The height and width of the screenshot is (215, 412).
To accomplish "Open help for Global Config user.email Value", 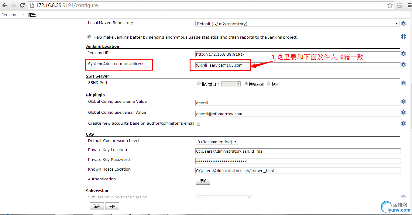I will click(403, 113).
